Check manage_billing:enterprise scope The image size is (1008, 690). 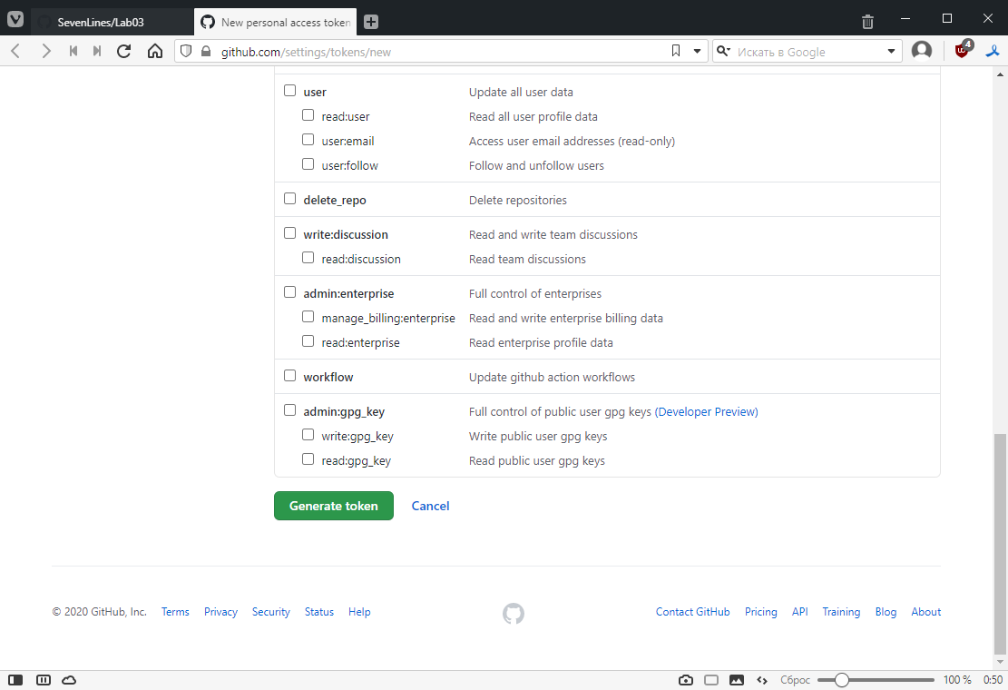click(308, 317)
